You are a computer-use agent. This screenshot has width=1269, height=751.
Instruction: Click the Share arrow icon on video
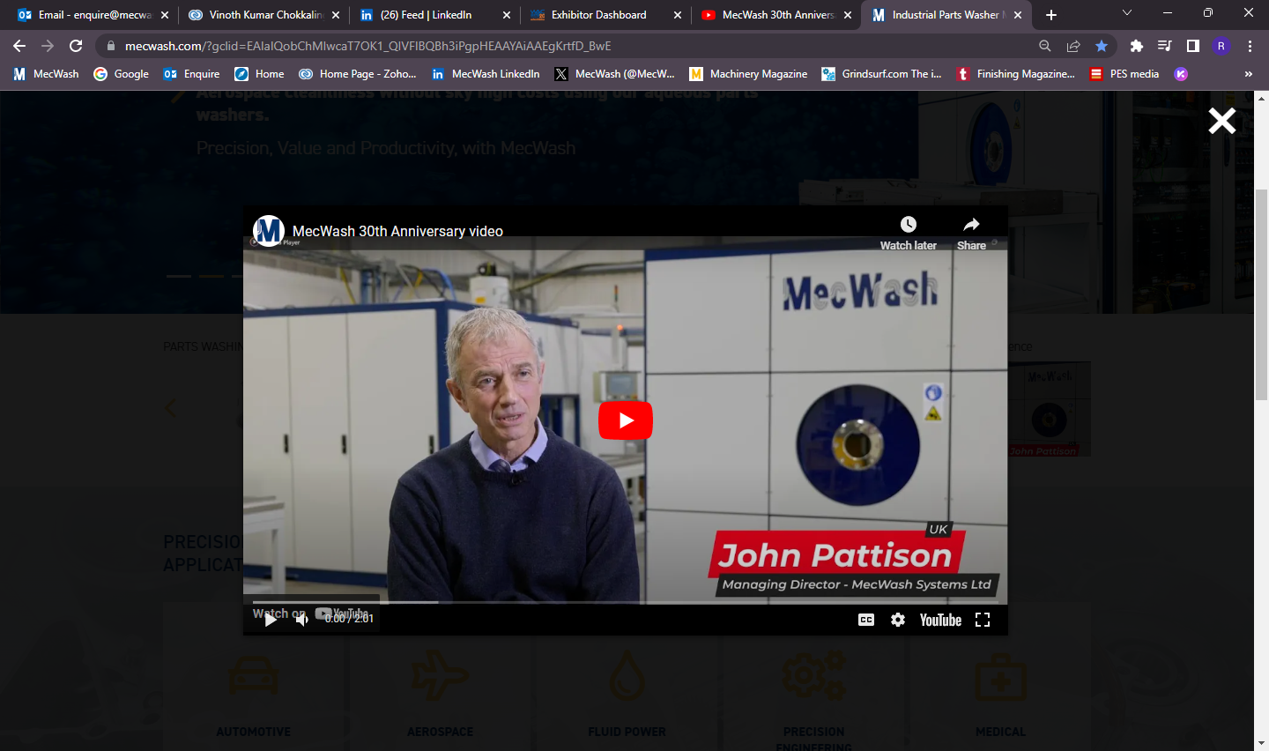click(971, 225)
